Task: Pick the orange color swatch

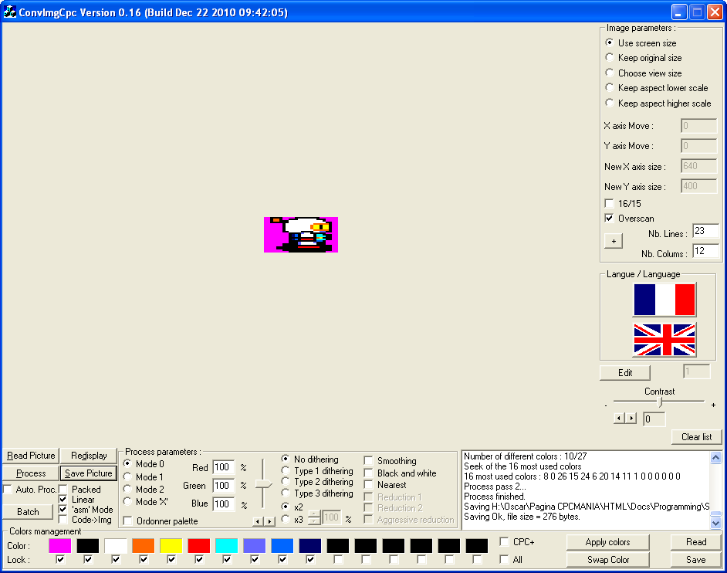Action: pyautogui.click(x=144, y=546)
